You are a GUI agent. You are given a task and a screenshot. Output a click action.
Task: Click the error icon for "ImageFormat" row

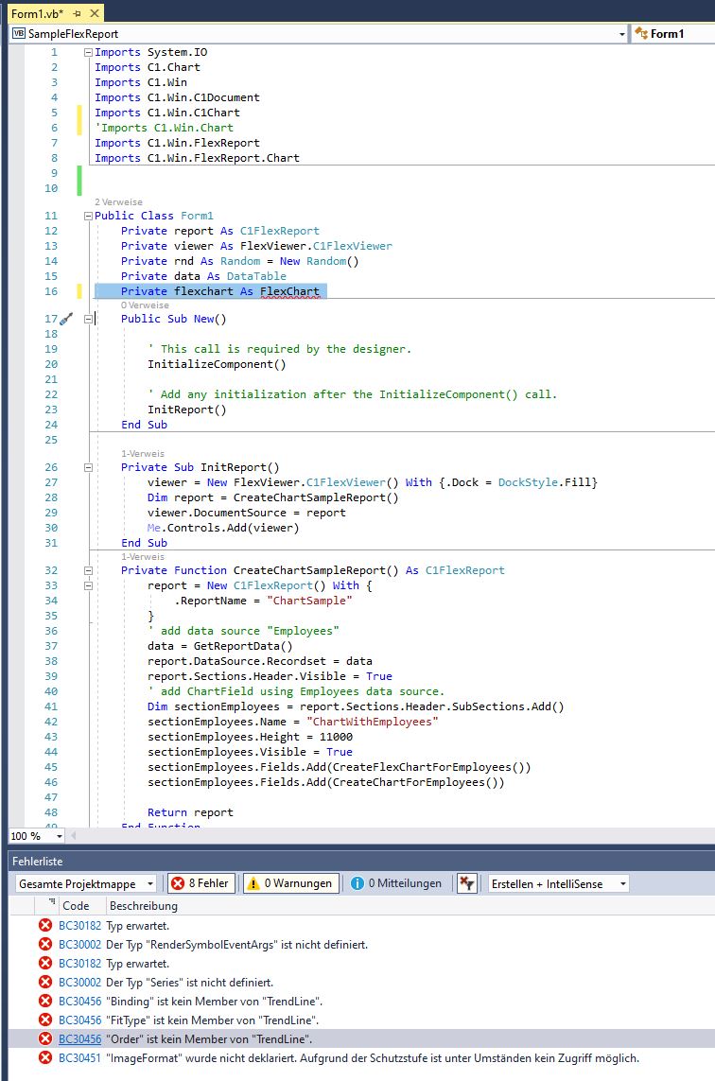click(x=45, y=1057)
